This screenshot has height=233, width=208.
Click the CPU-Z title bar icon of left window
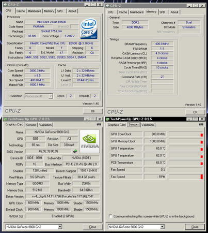(x=6, y=5)
